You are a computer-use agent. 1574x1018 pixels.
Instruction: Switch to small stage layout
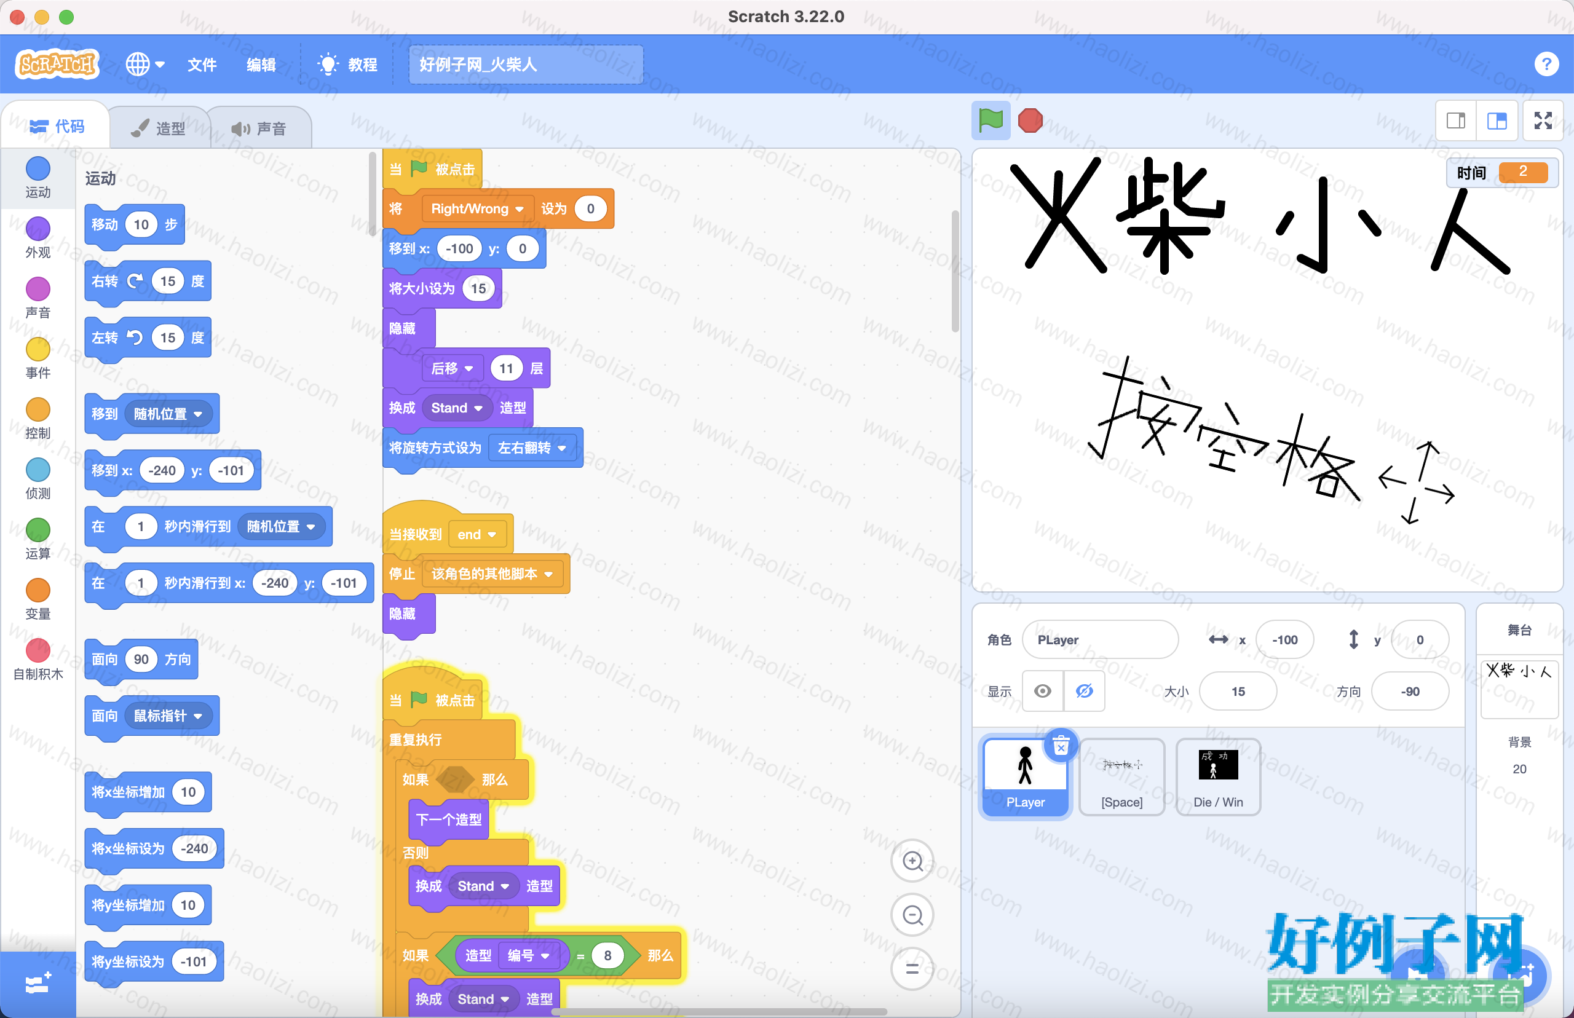coord(1456,120)
